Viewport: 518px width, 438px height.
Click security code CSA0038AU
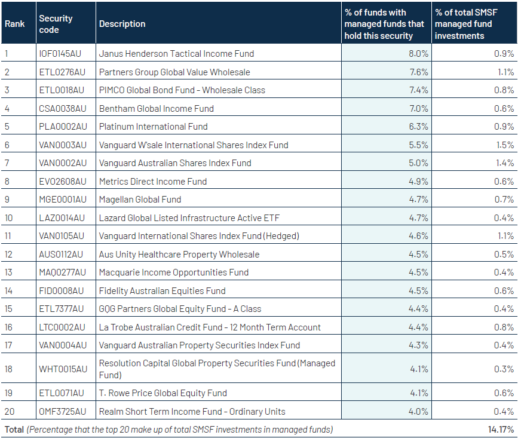pos(62,109)
